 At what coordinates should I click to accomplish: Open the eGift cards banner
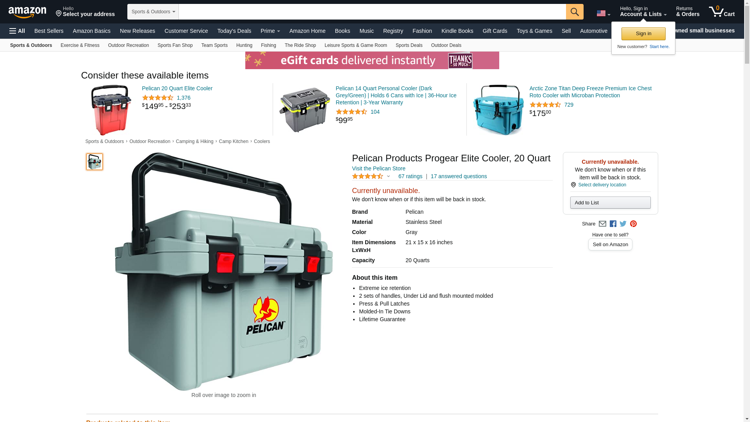[x=372, y=61]
